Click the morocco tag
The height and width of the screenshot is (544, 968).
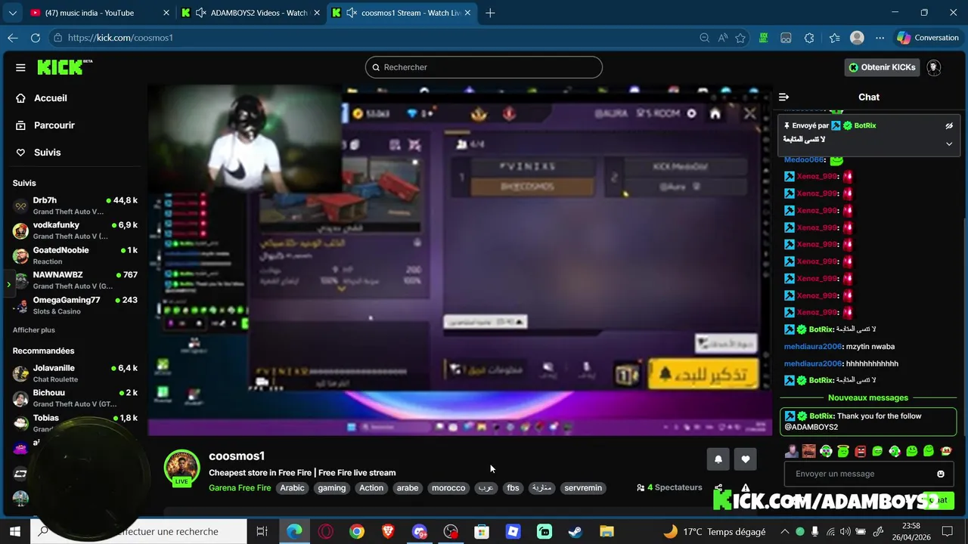click(x=448, y=488)
